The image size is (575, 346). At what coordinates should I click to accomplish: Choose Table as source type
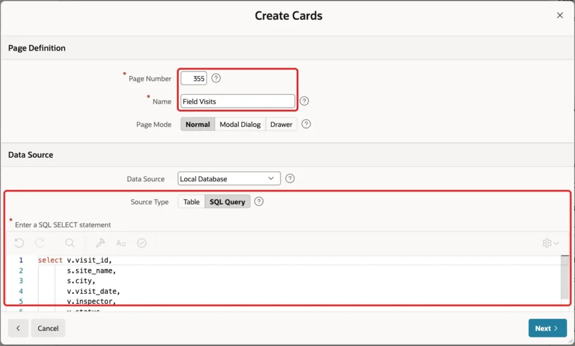coord(191,202)
